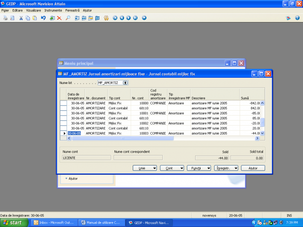Open the Ajutor menu in the menu bar
The width and height of the screenshot is (303, 227).
tap(87, 10)
